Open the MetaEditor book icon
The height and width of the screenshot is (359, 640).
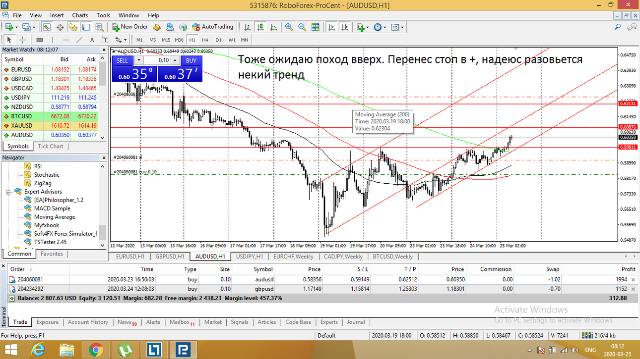click(x=157, y=27)
